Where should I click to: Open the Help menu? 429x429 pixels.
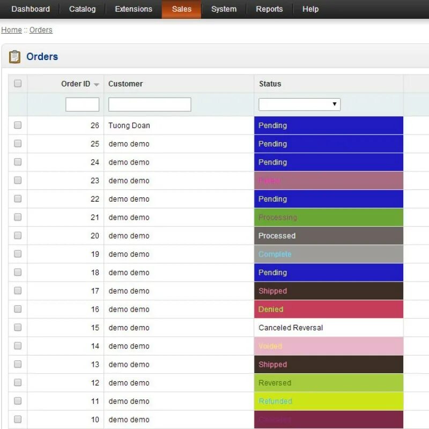point(310,9)
